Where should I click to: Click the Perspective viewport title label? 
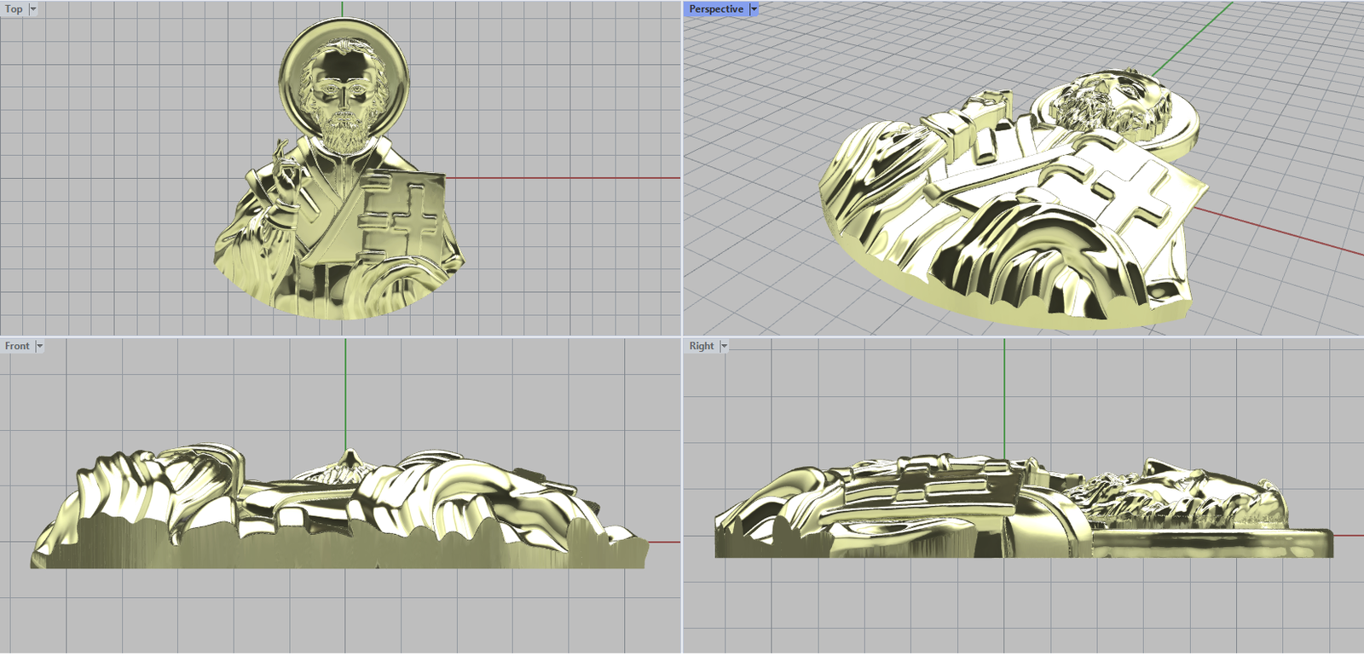(x=715, y=9)
